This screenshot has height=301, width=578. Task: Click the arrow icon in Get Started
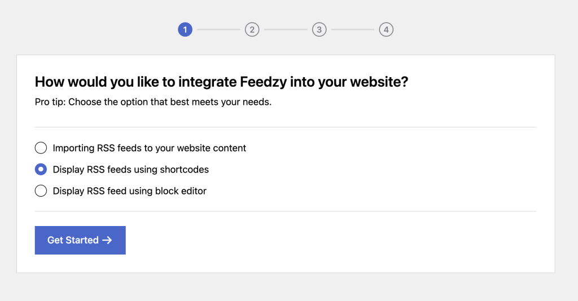coord(107,240)
